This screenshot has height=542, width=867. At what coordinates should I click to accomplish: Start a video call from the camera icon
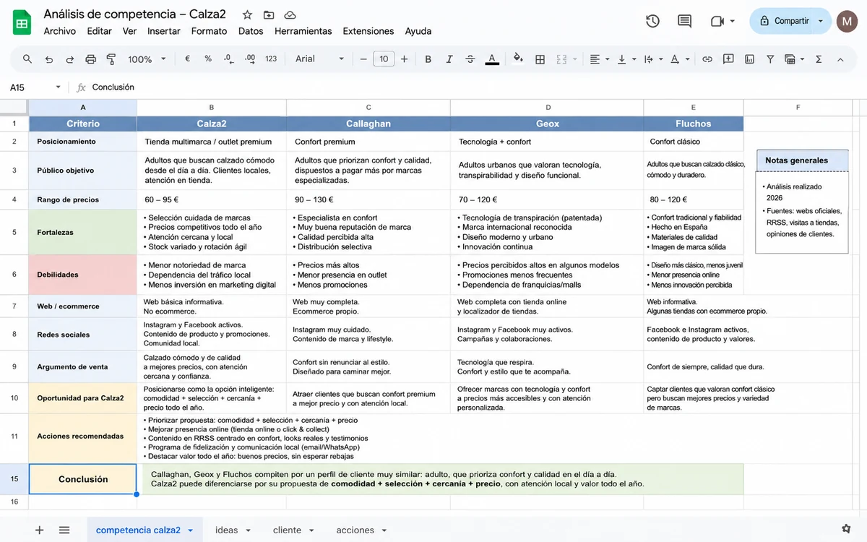tap(717, 21)
